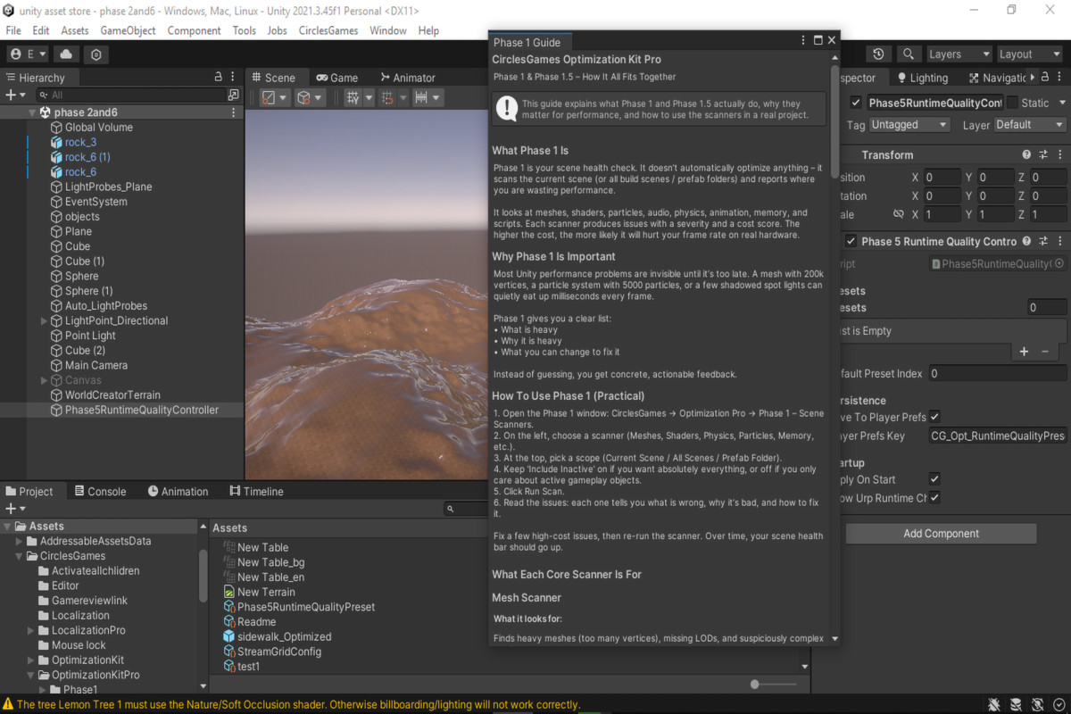Toggle the GameObject active checkbox in Inspector
The image size is (1071, 714).
pos(857,103)
